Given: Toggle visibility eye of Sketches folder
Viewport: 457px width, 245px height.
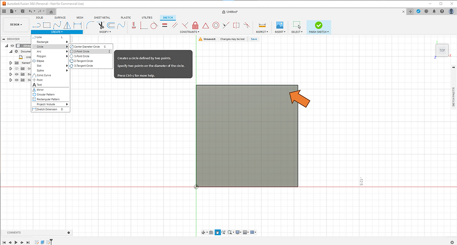Looking at the screenshot, I should point(17,80).
